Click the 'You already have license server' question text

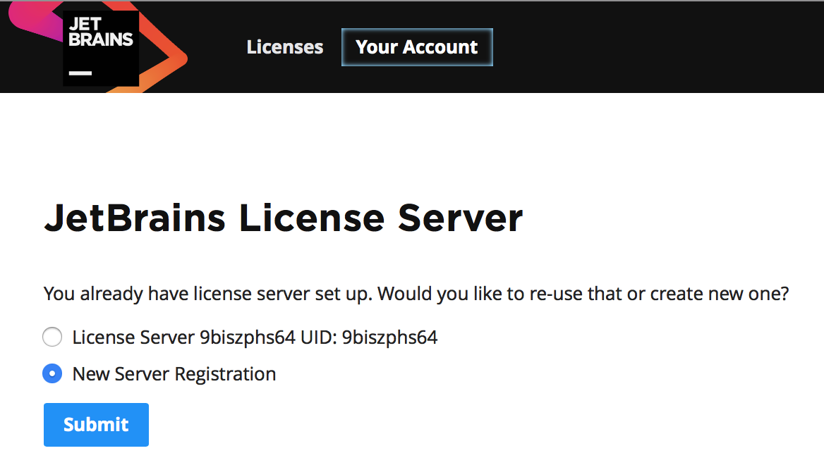click(416, 294)
